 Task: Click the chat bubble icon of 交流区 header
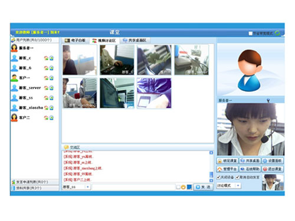66,147
